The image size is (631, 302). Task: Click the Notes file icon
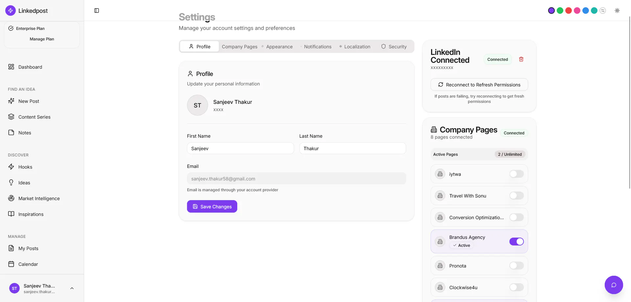(11, 132)
